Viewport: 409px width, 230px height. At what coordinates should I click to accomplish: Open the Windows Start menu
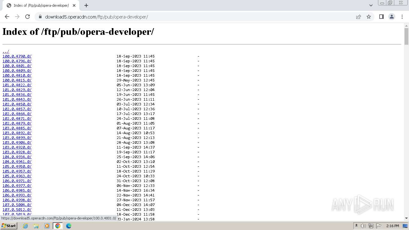(9, 226)
